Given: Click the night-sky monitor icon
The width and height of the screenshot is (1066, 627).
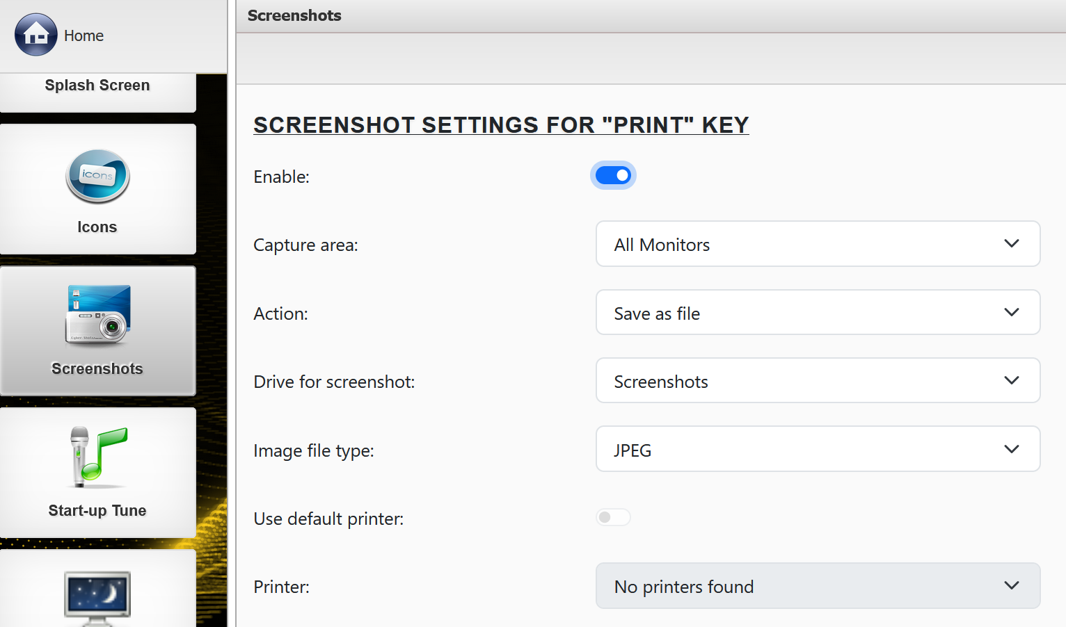Looking at the screenshot, I should pos(97,596).
